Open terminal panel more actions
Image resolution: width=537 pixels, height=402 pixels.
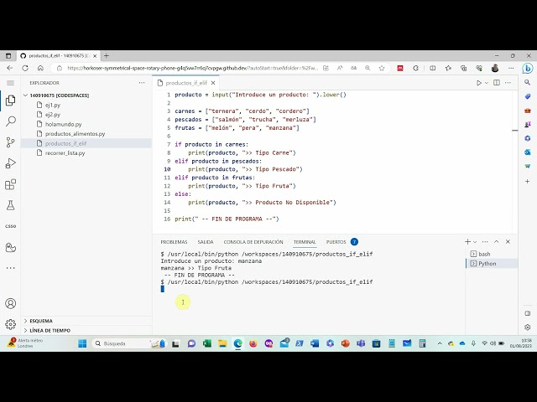pos(485,242)
